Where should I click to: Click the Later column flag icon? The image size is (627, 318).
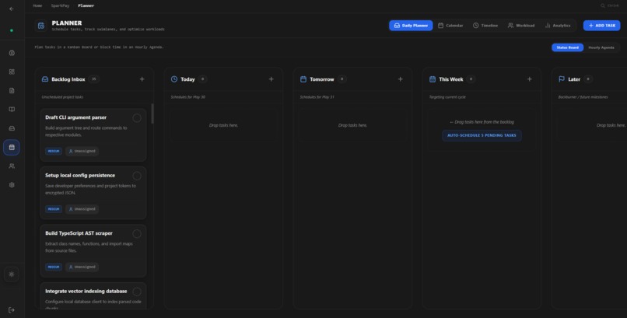(562, 79)
